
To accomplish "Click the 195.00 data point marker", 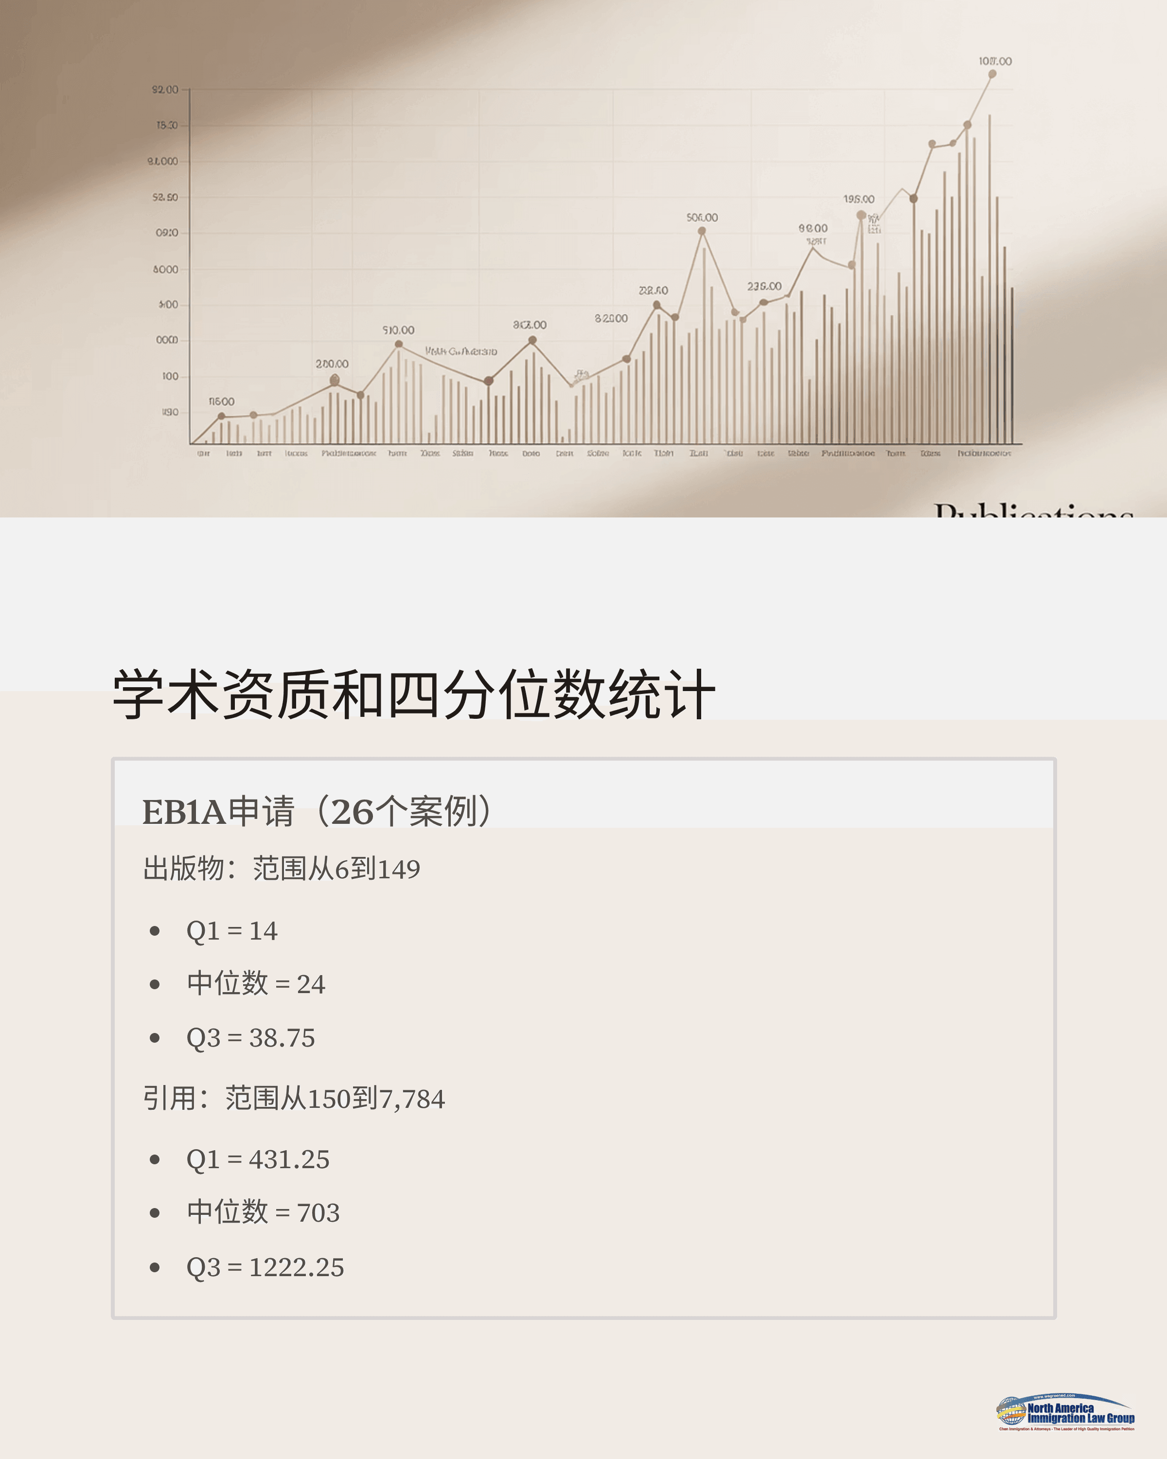I will 861,215.
